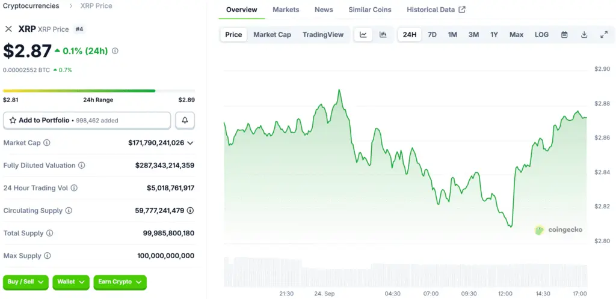Screen dimensions: 616x299
Task: Click Add to Portfolio button
Action: (x=87, y=120)
